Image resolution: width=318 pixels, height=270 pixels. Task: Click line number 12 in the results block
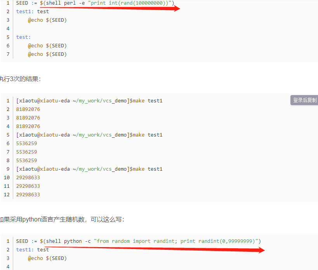tap(7, 194)
